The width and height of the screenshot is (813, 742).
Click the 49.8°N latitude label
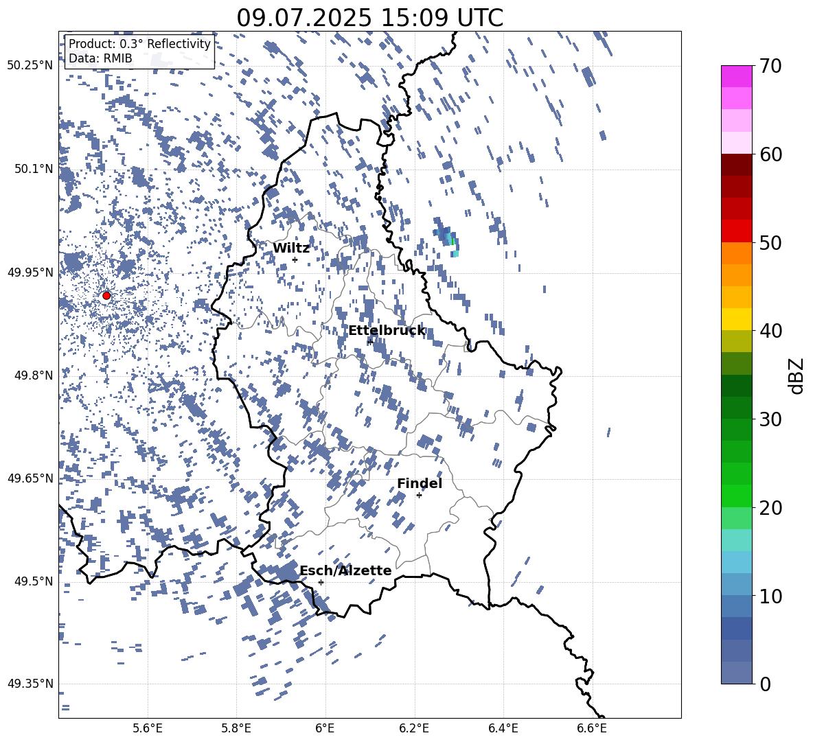(x=34, y=375)
